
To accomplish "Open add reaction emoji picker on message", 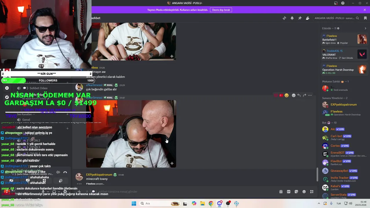I will [x=293, y=95].
